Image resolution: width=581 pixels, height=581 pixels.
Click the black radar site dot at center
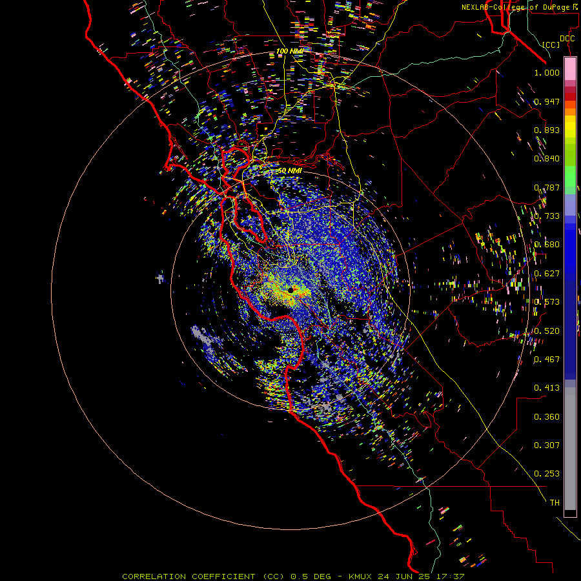291,290
